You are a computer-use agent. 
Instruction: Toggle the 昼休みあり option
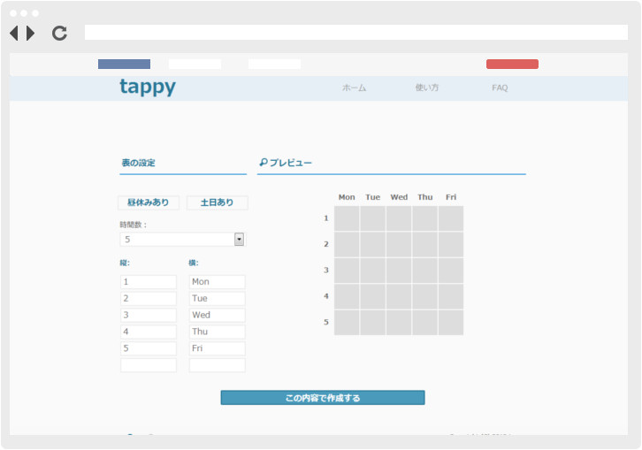[149, 202]
